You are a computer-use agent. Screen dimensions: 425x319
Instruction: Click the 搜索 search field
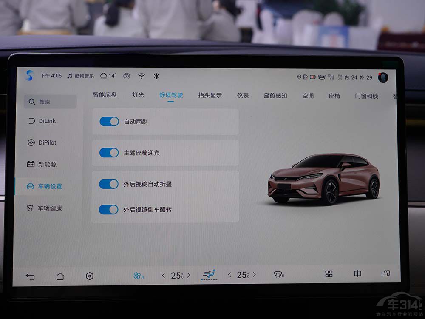[51, 102]
